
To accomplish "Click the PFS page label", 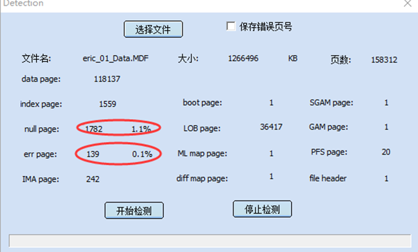I will pos(330,152).
